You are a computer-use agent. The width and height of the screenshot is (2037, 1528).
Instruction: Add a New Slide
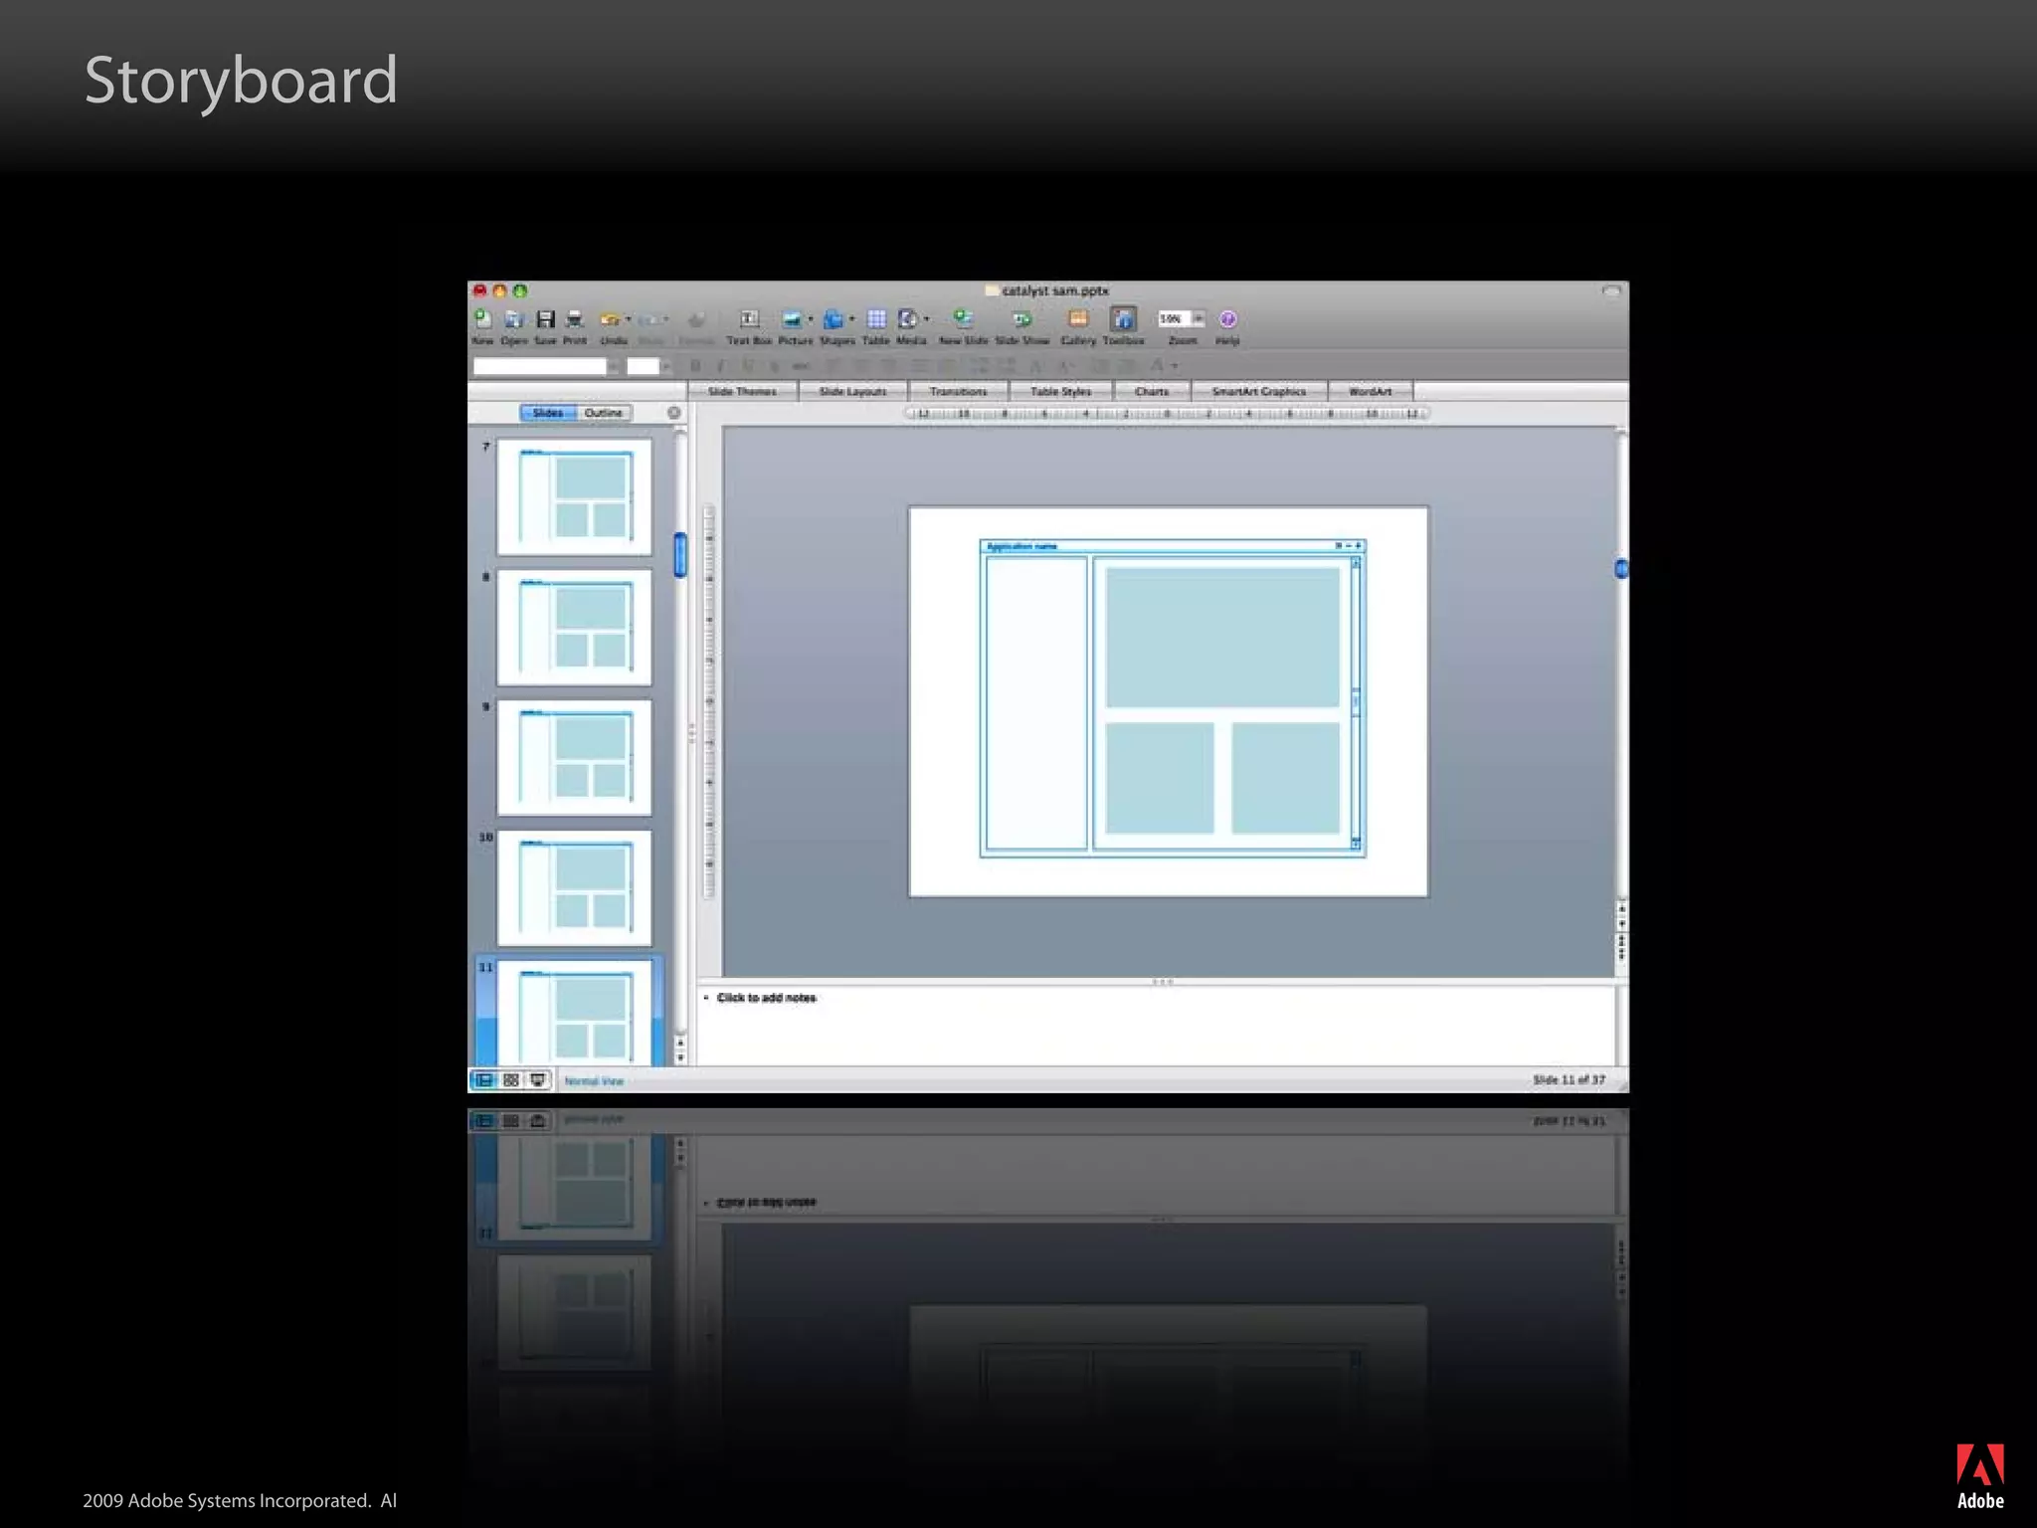coord(963,319)
